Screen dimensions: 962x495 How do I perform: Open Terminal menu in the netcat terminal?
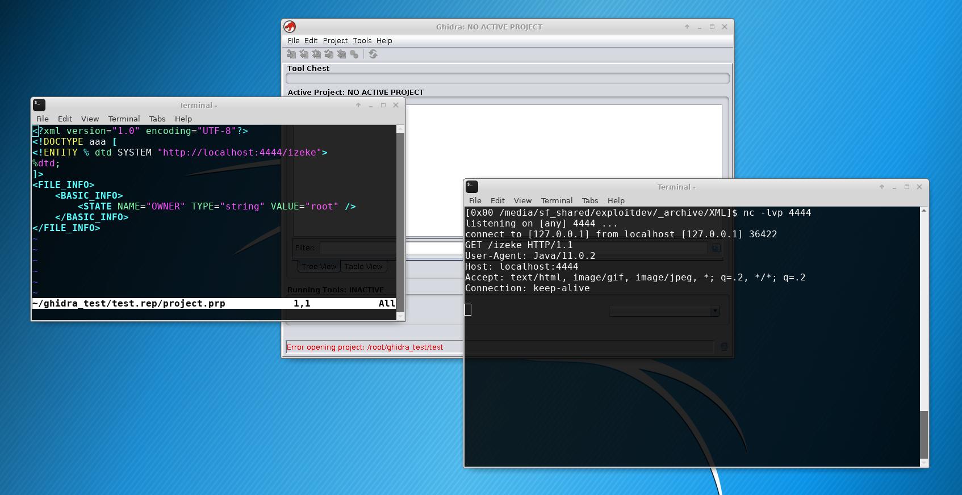tap(557, 200)
